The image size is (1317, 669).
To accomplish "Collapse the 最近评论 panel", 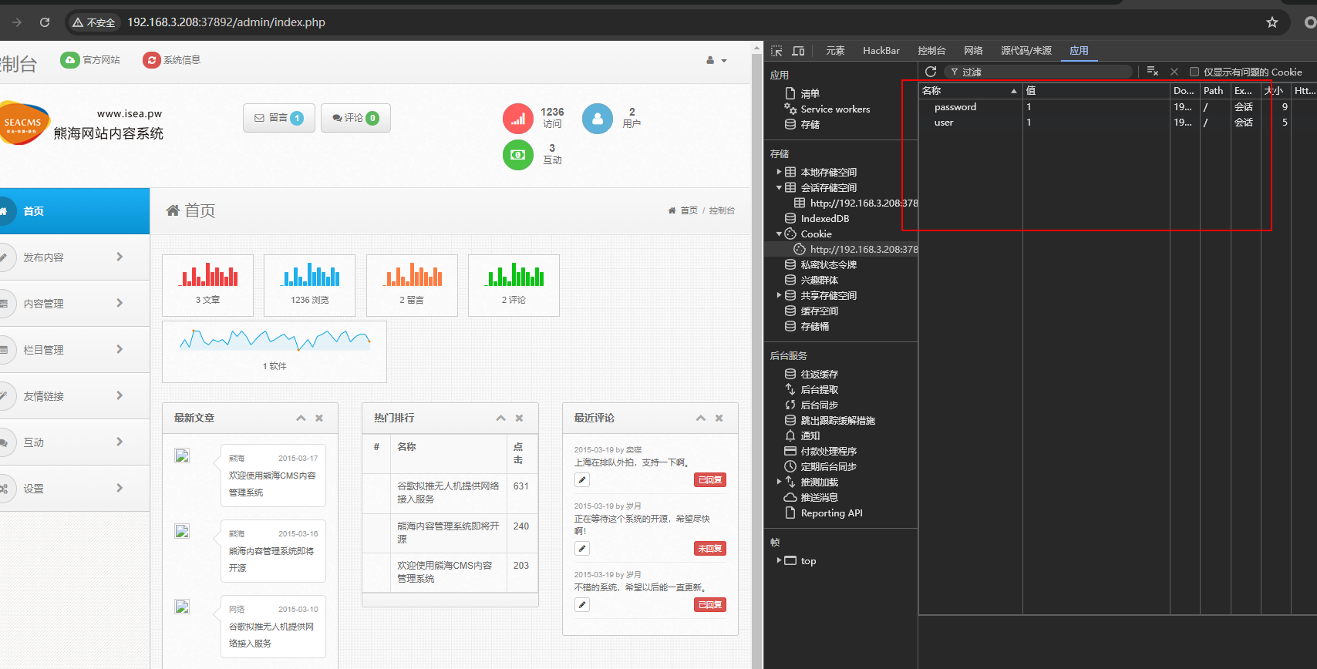I will point(700,418).
